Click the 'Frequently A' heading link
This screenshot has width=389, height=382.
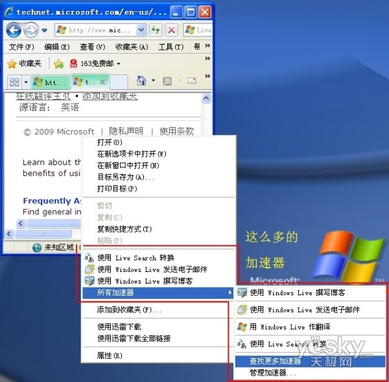(52, 201)
